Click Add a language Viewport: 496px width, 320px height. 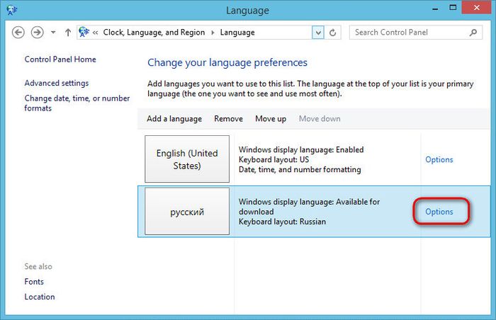click(174, 119)
